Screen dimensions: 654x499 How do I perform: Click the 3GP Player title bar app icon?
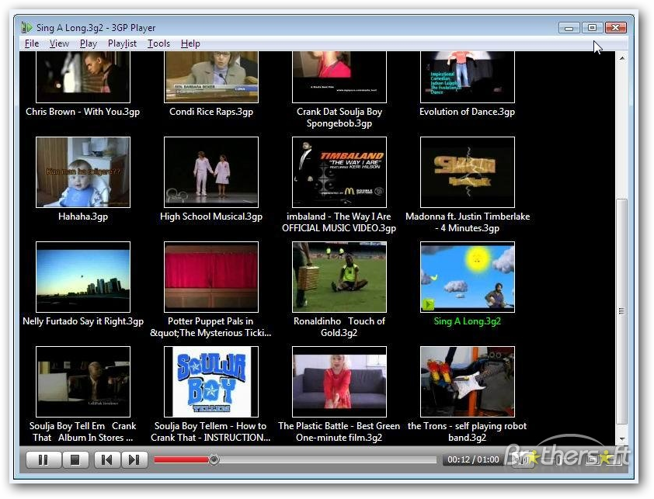[26, 27]
